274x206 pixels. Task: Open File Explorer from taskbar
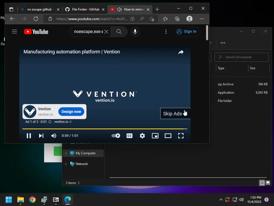pos(20,200)
